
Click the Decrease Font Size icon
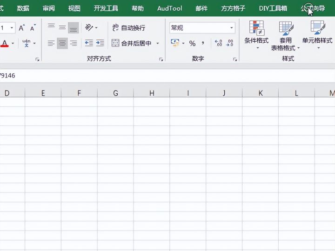pos(33,28)
